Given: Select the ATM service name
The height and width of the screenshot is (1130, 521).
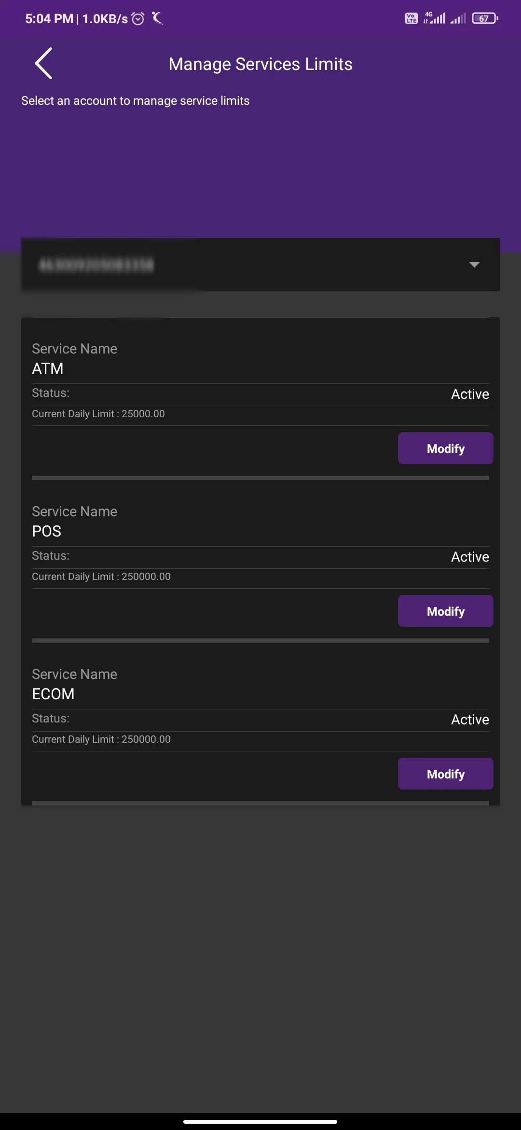Looking at the screenshot, I should (48, 368).
